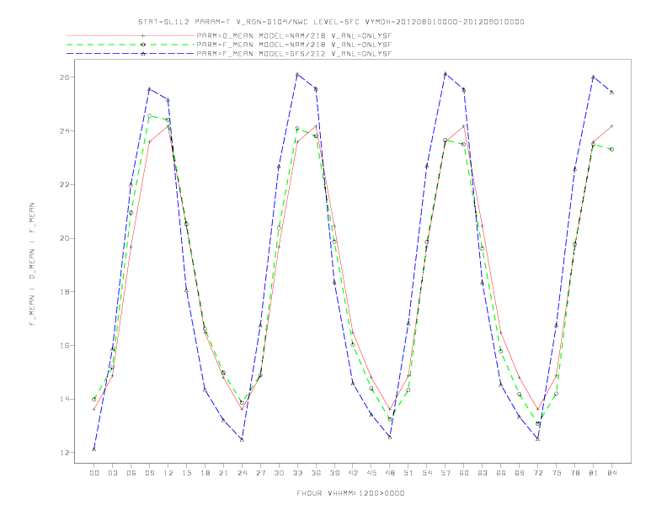Image resolution: width=667 pixels, height=515 pixels.
Task: Click the green circle marker in legend
Action: (143, 45)
